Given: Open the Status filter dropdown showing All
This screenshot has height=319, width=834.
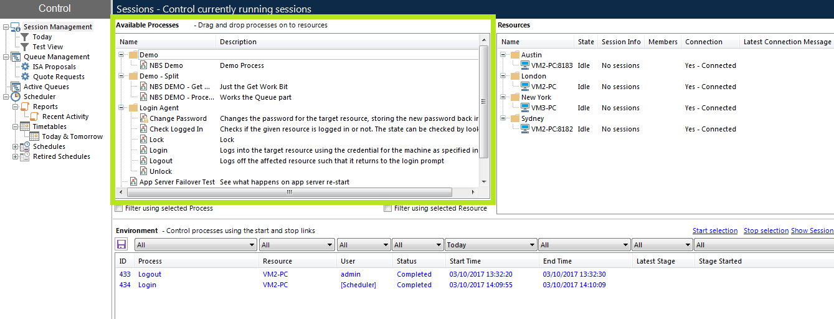Looking at the screenshot, I should (x=417, y=245).
